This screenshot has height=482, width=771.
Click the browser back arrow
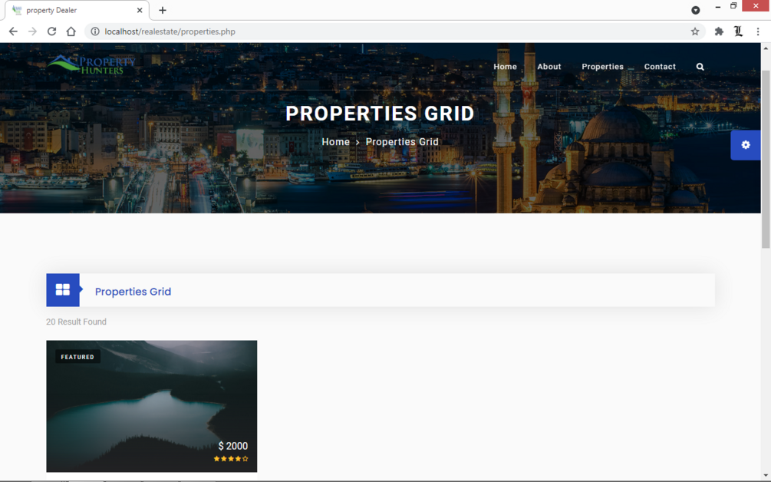pyautogui.click(x=13, y=31)
